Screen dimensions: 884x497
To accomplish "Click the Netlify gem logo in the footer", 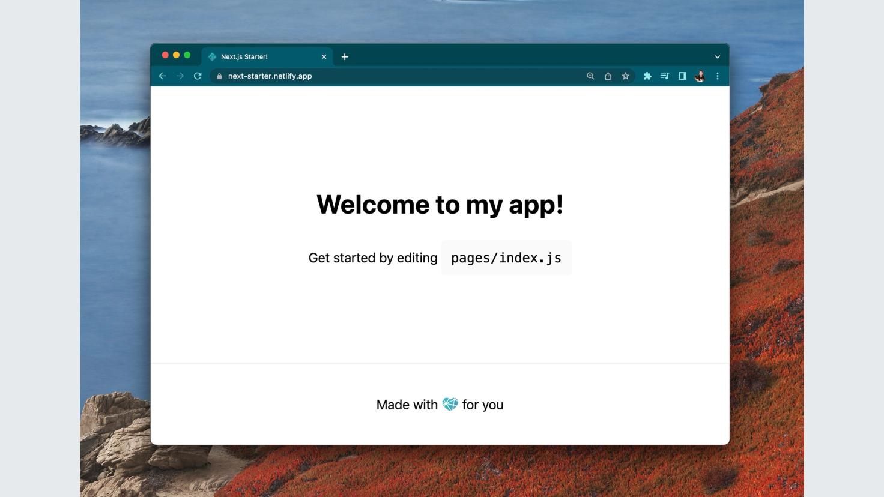I will (x=450, y=404).
